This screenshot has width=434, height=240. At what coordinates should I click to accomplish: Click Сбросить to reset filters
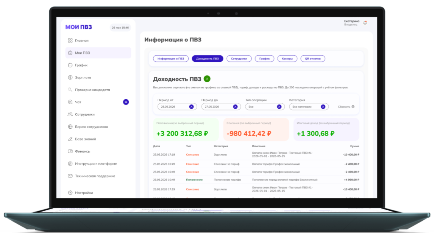[x=346, y=107]
